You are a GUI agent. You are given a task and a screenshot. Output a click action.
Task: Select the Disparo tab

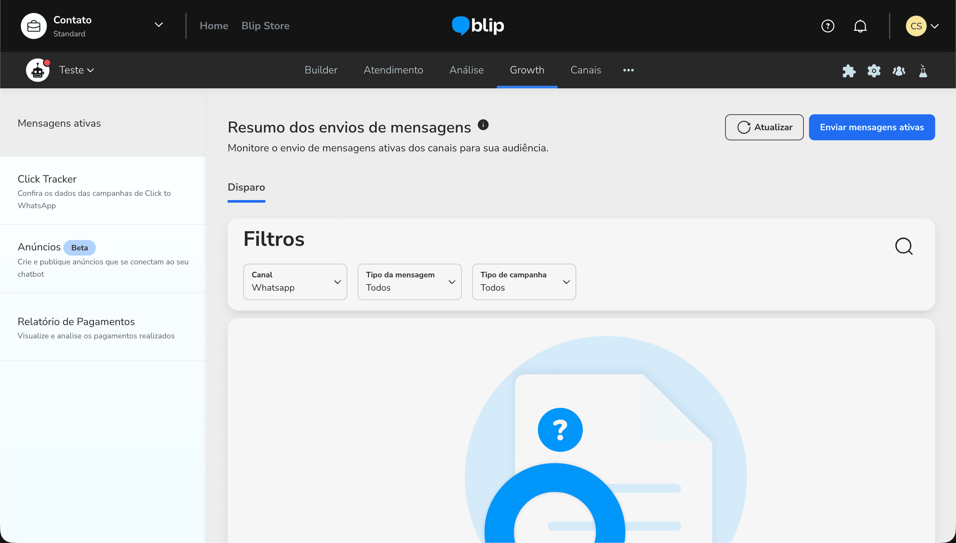pyautogui.click(x=246, y=187)
